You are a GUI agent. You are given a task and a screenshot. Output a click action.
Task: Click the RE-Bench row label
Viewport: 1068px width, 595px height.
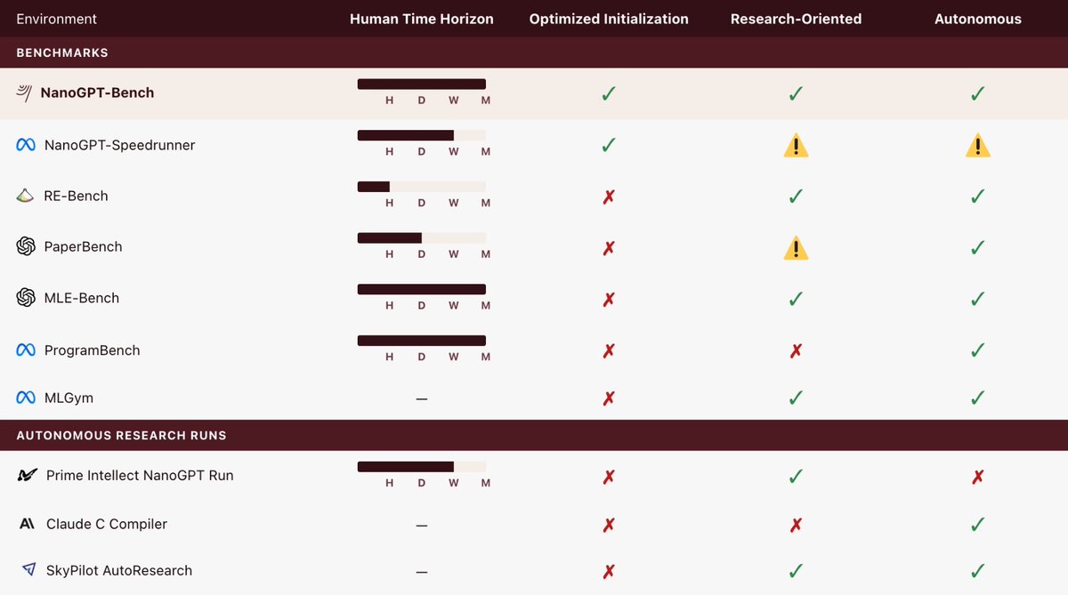coord(76,197)
